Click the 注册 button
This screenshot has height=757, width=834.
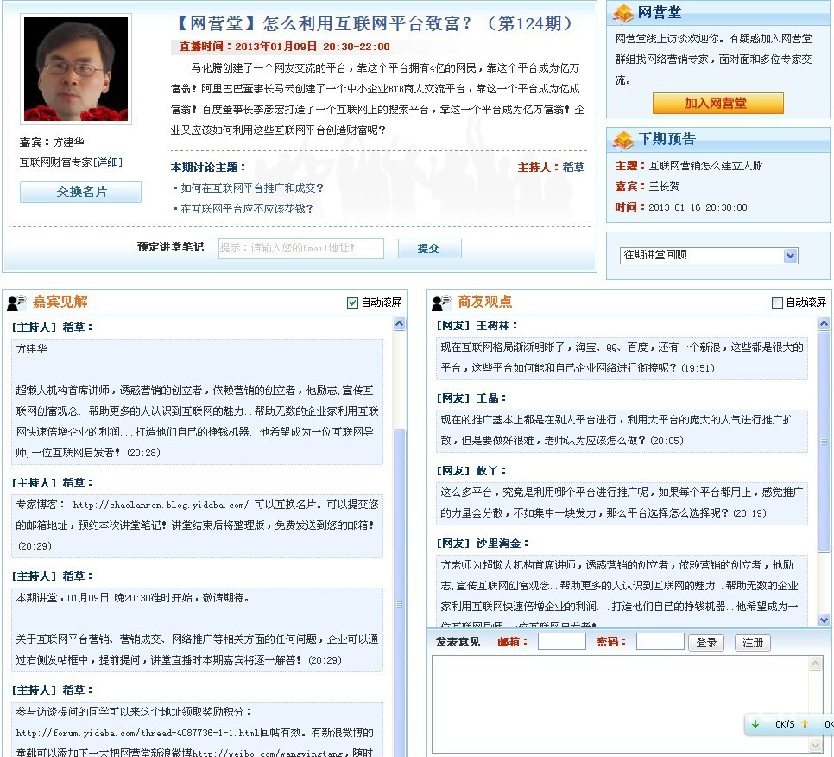point(753,643)
